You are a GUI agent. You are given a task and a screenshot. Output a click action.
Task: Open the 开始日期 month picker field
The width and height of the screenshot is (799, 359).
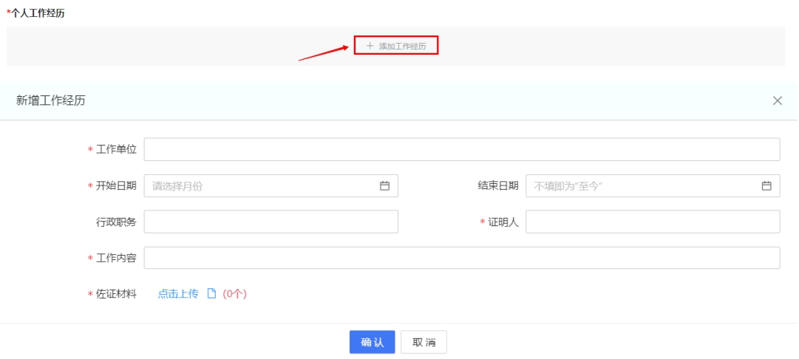point(262,186)
